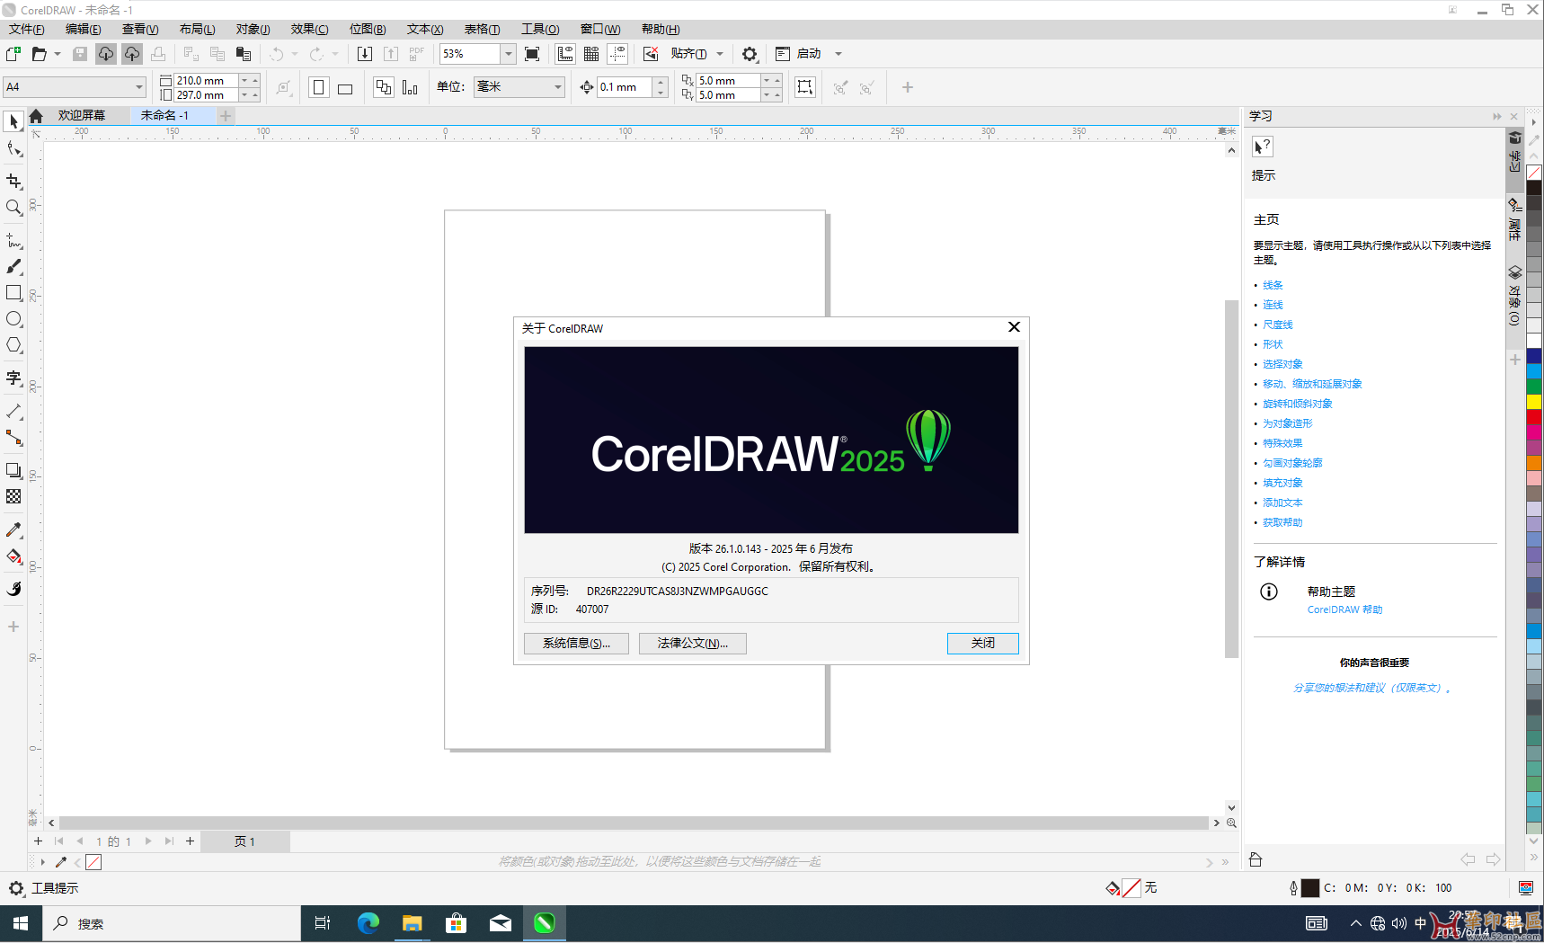The image size is (1544, 943).
Task: Open Microsoft Edge from taskbar
Action: 368,923
